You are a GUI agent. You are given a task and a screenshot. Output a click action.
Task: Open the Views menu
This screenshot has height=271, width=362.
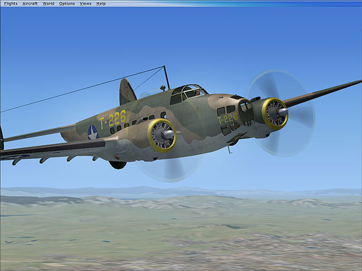tap(85, 4)
